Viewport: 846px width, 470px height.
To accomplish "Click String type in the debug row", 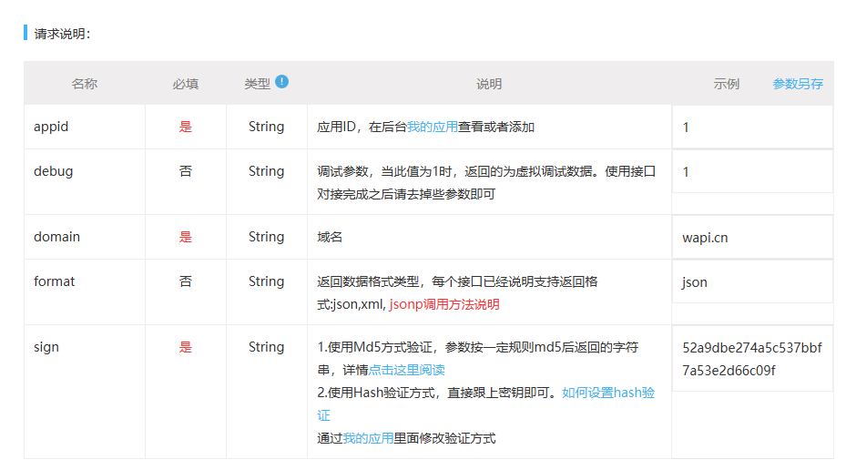I will pyautogui.click(x=266, y=171).
